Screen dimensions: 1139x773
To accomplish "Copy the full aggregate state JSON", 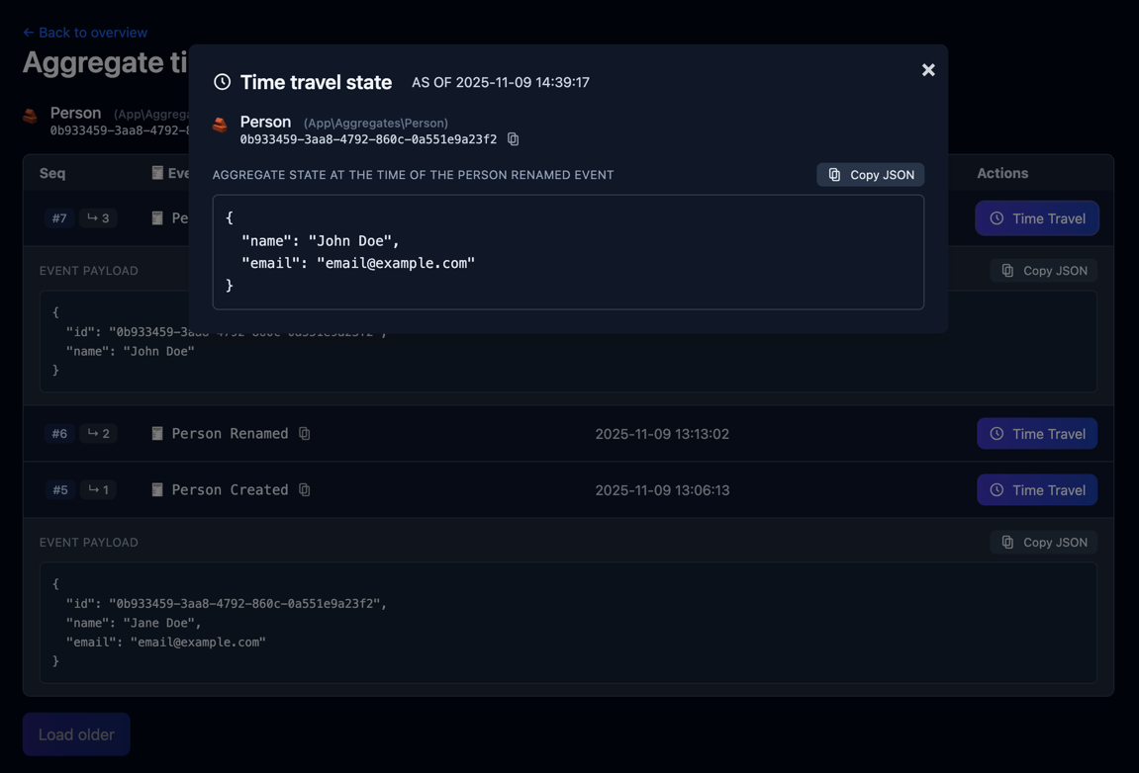I will coord(870,174).
